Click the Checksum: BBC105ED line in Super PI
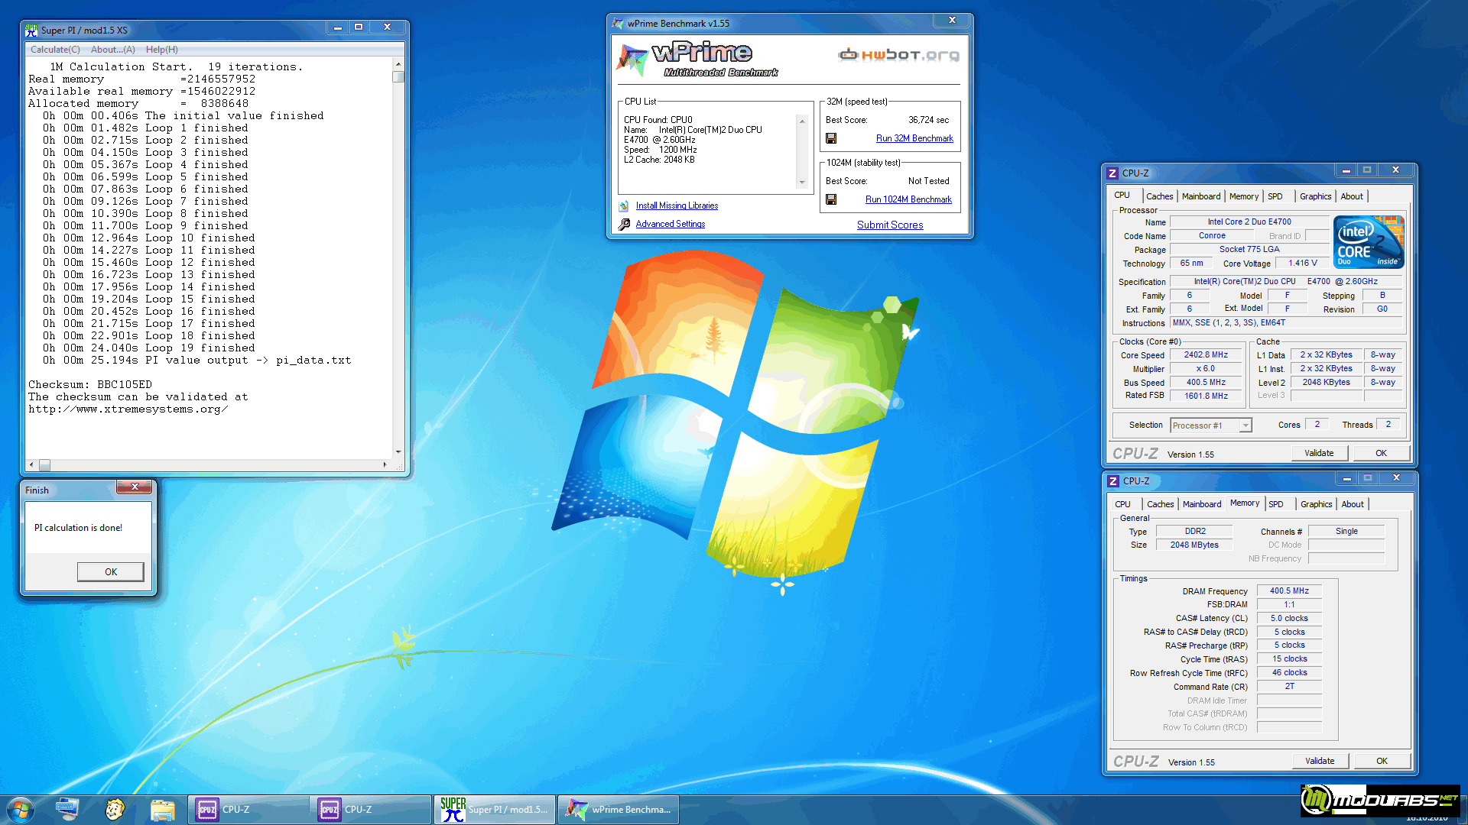Image resolution: width=1468 pixels, height=825 pixels. coord(90,385)
